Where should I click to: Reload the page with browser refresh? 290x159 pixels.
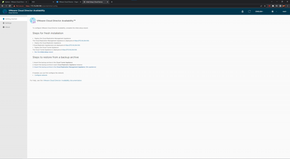tap(10, 6)
